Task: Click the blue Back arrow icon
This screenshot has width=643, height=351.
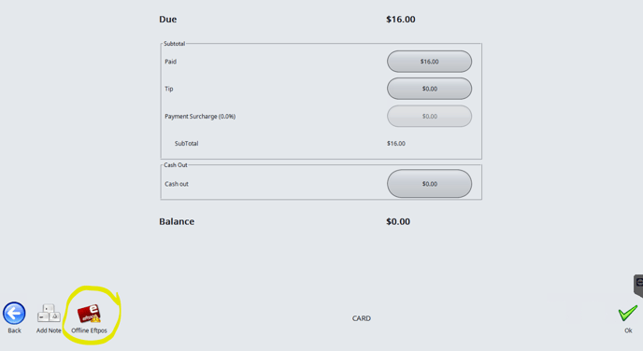Action: [14, 314]
